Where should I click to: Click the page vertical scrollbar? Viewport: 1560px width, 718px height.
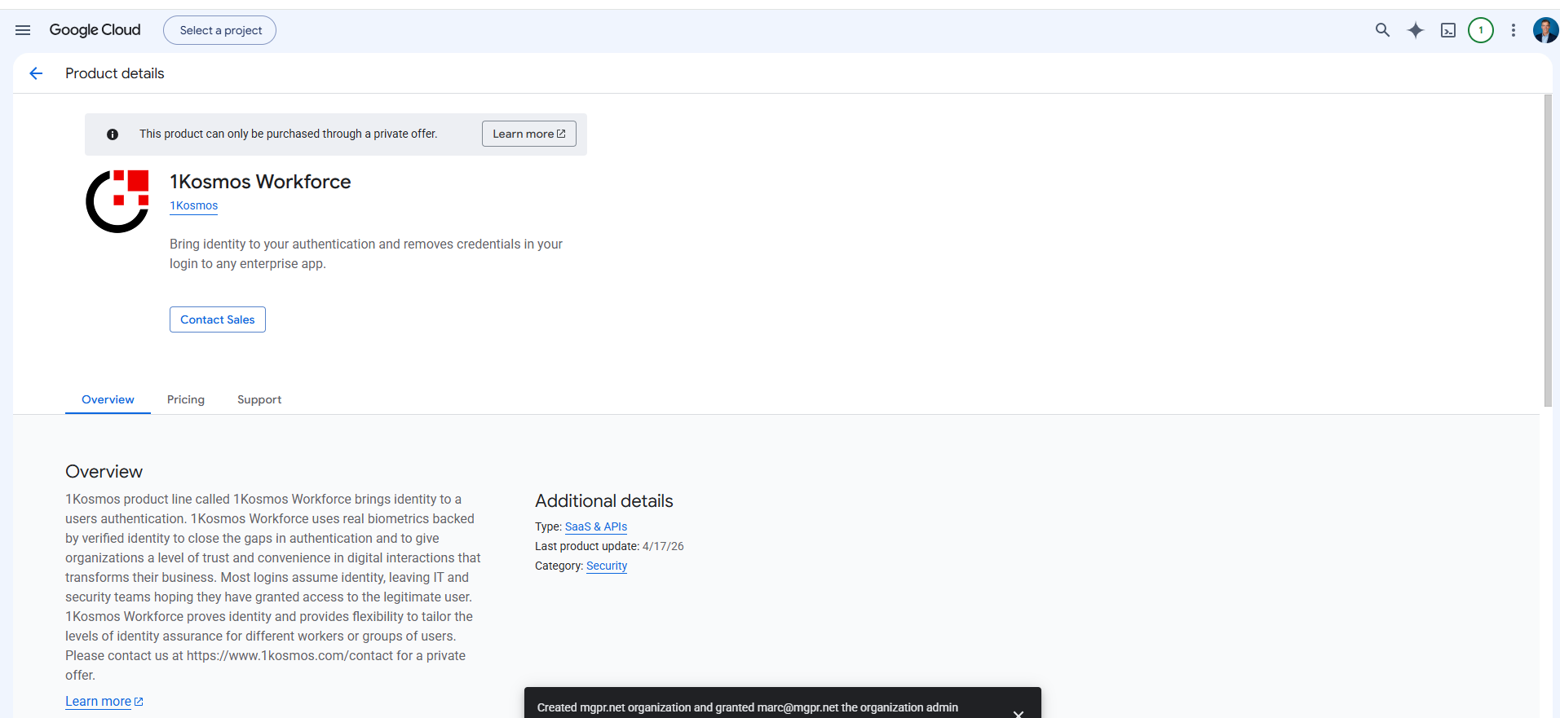click(x=1548, y=251)
